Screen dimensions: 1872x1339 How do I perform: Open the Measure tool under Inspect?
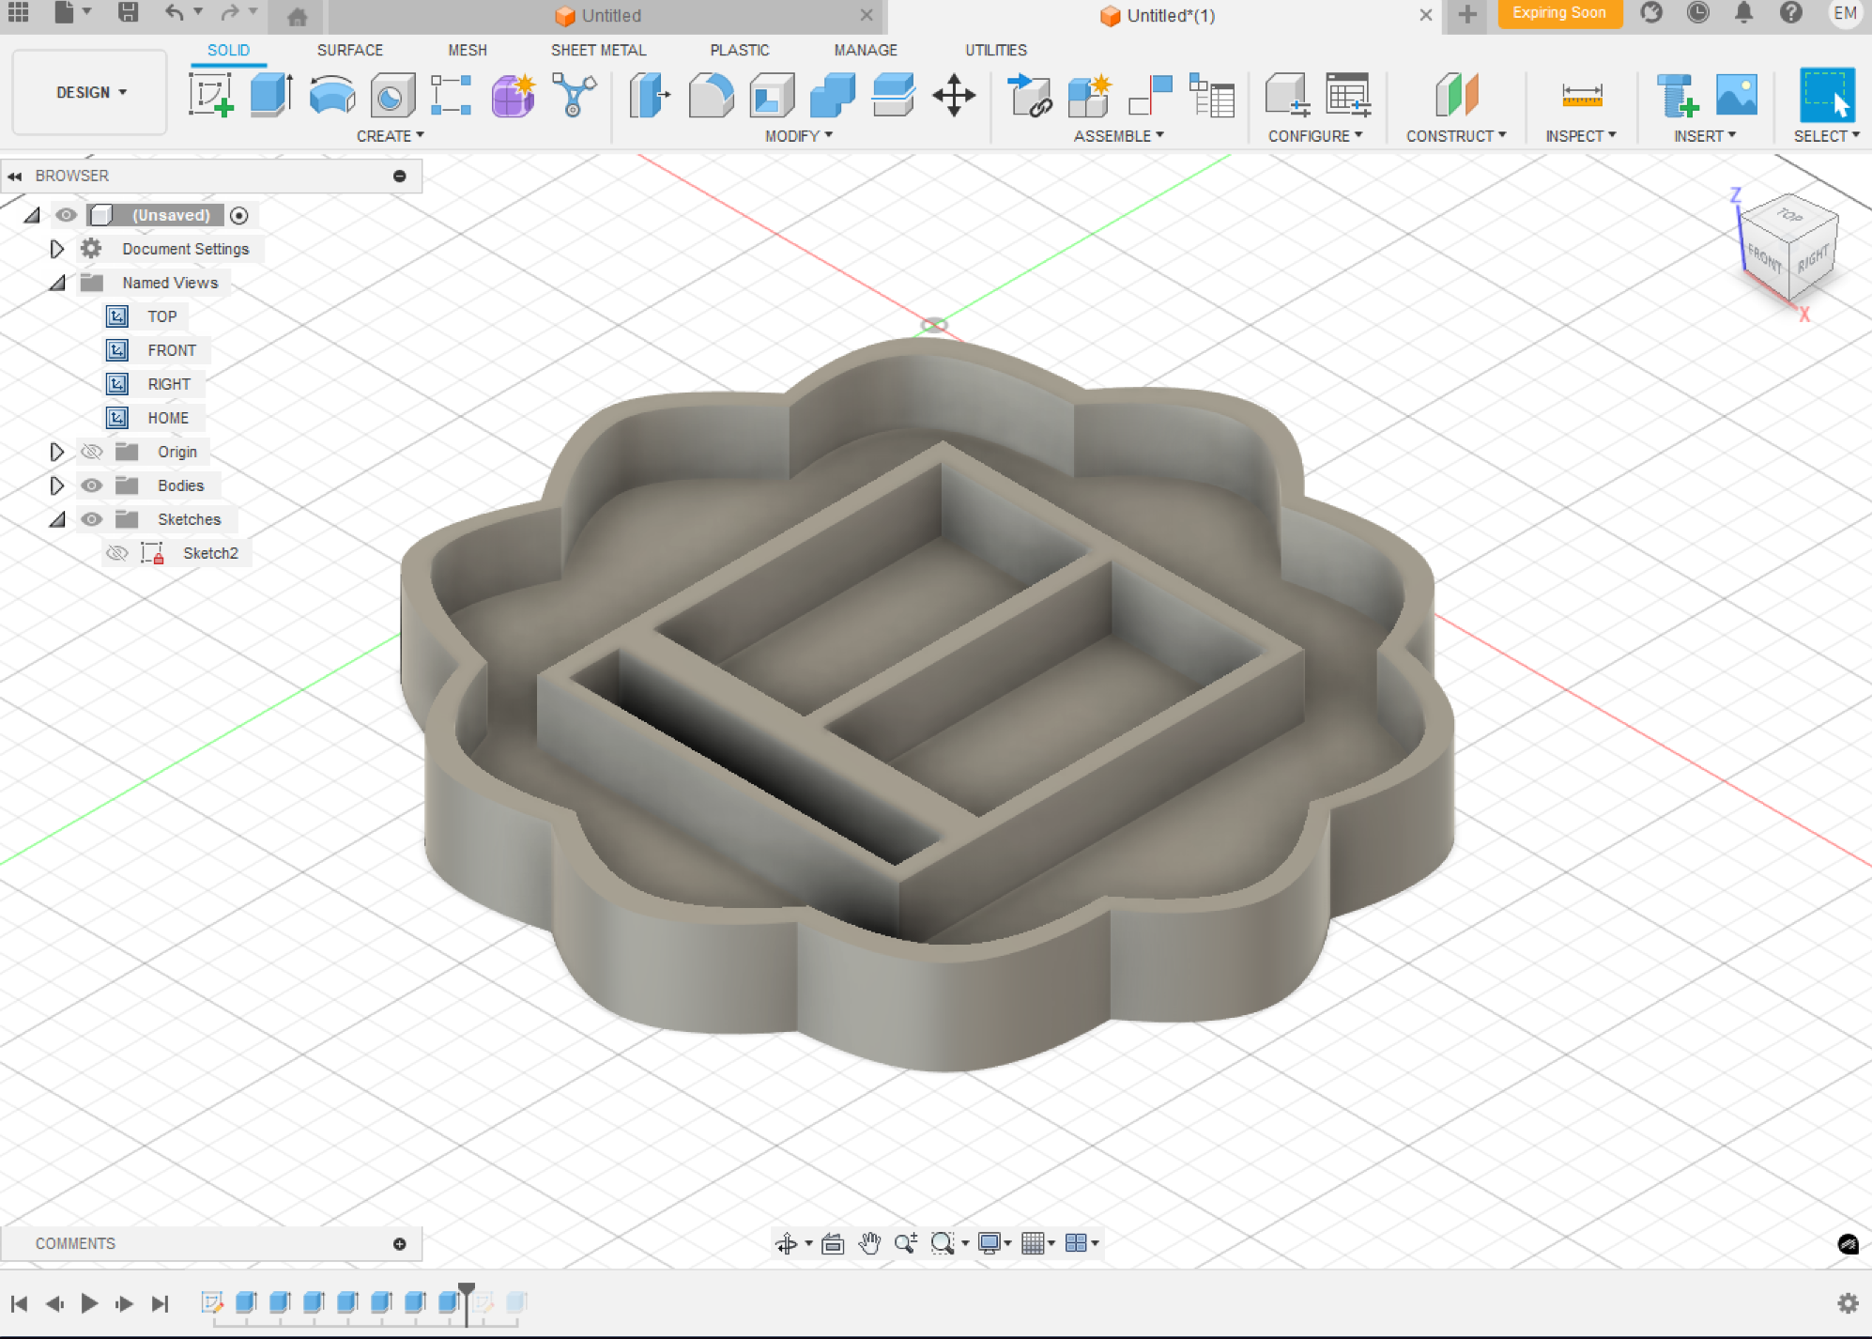(1581, 95)
